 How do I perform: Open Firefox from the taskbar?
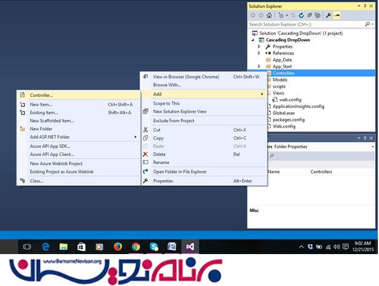(x=117, y=246)
